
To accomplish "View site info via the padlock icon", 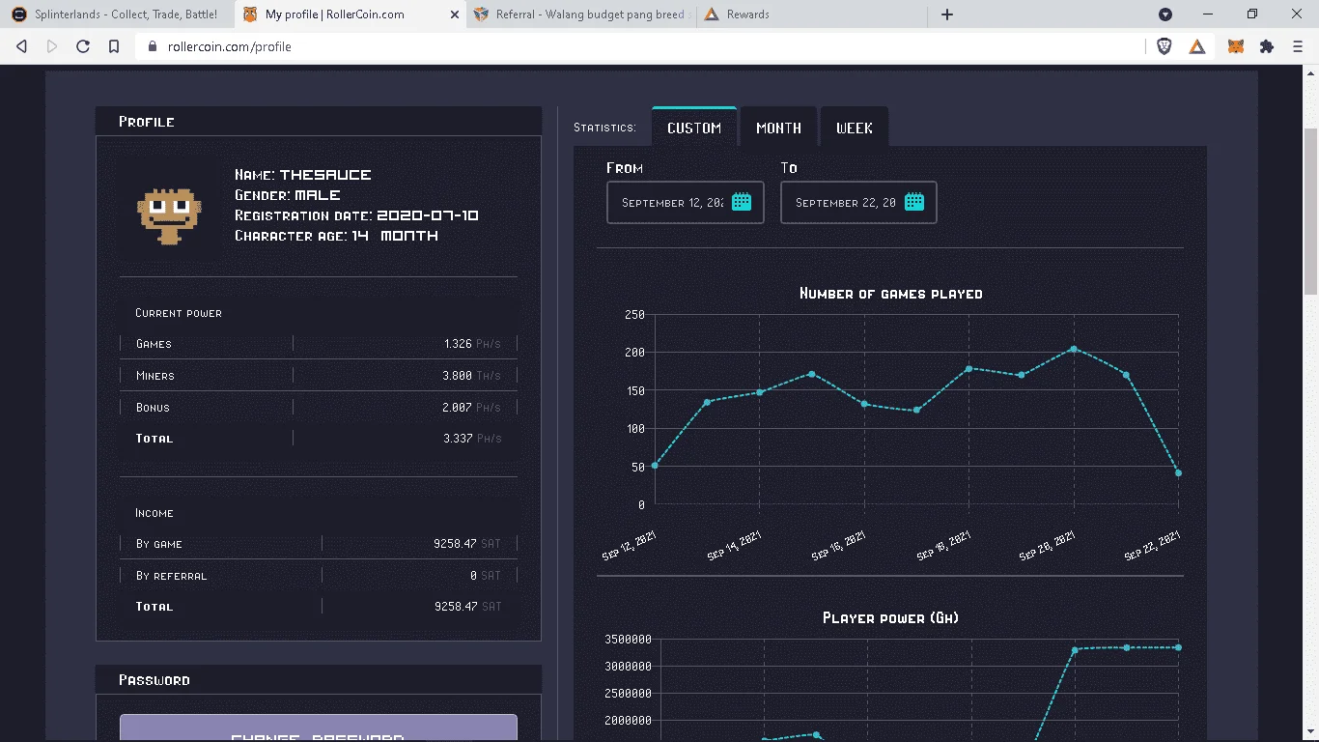I will [152, 46].
